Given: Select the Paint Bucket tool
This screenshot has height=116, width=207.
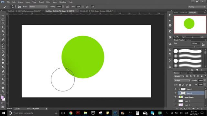Looking at the screenshot, I should 3,59.
